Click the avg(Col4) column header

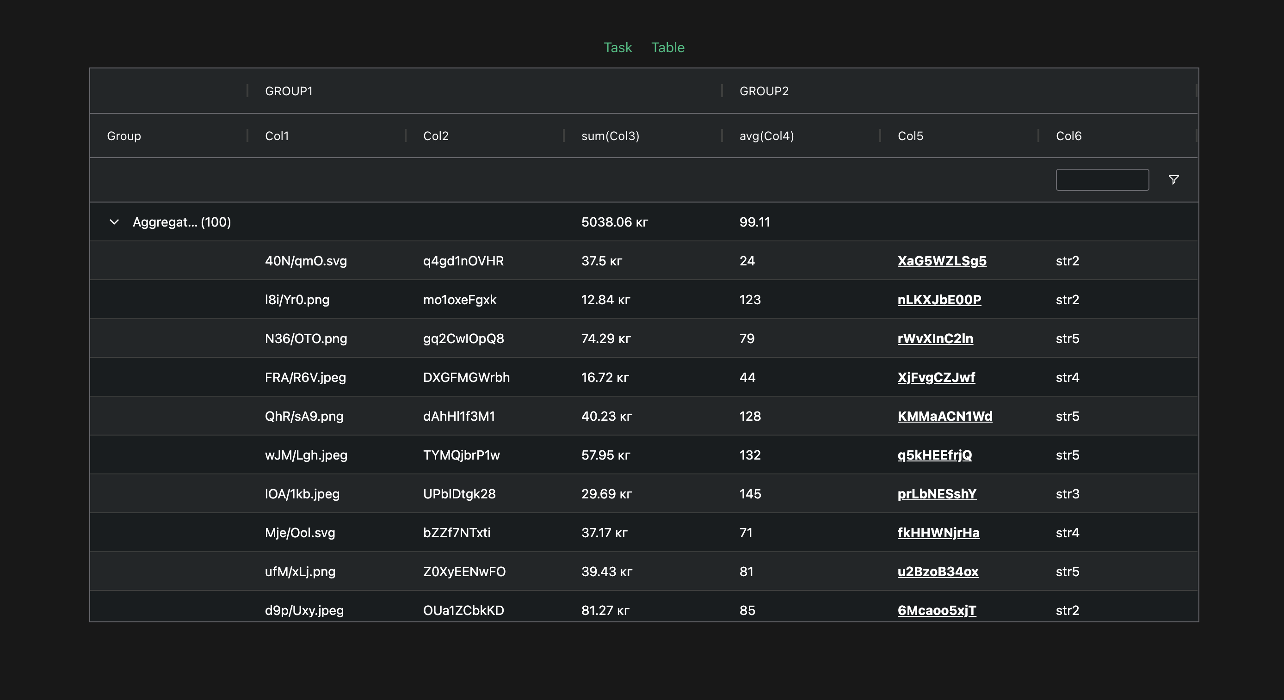pos(766,135)
